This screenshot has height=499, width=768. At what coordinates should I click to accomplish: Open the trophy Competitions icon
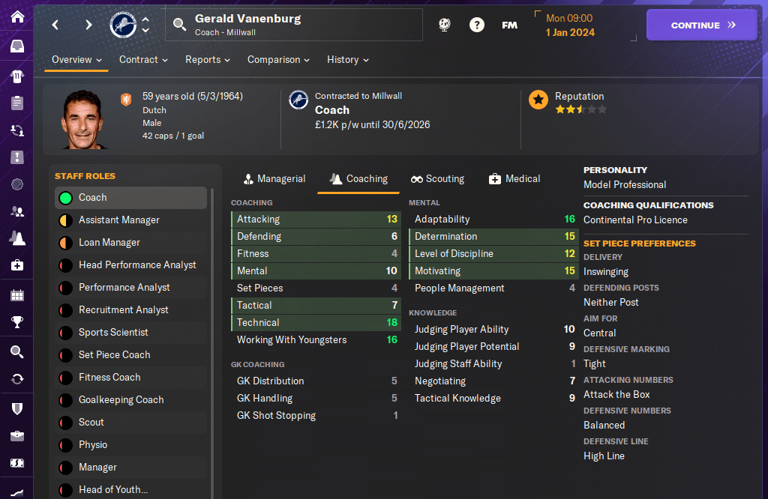pos(17,323)
